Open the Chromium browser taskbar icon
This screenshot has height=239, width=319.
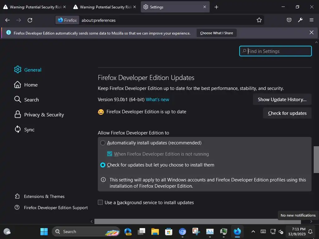pyautogui.click(x=182, y=232)
